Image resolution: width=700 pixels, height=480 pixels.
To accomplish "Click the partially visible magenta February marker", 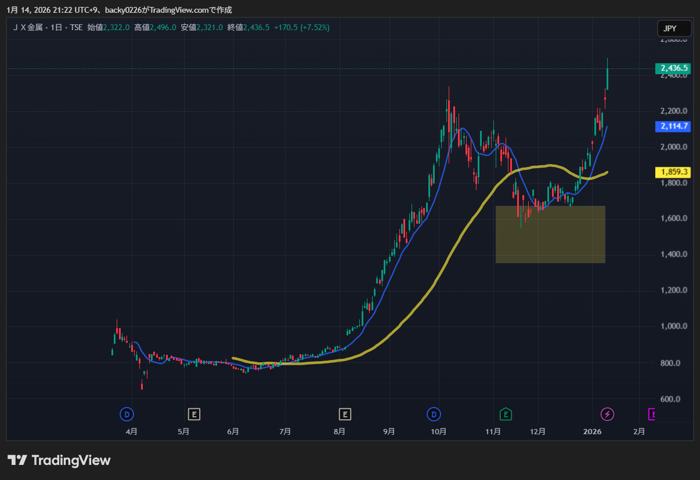I will (652, 414).
